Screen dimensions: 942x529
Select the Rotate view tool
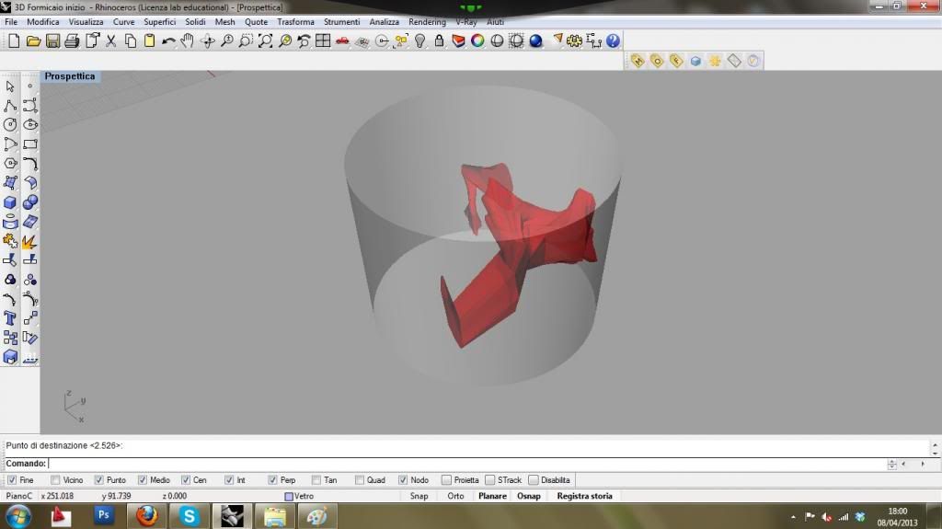(x=208, y=40)
